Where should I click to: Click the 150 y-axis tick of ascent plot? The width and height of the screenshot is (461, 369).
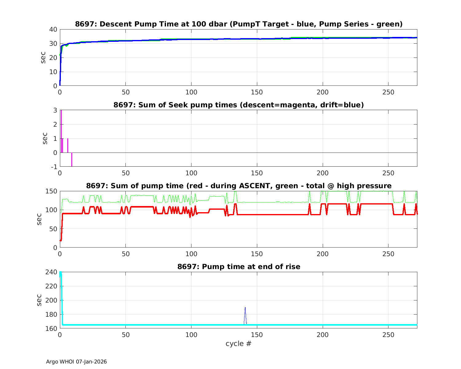pyautogui.click(x=51, y=191)
